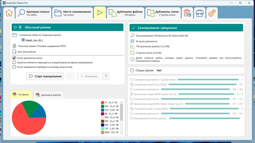
Task: Check После завершения перейдите на вкладку результатов
Action: 14,67
